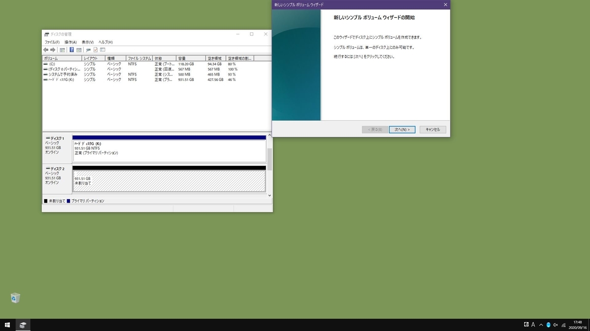
Task: Click the 118.20 GB capacity cell
Action: [x=186, y=64]
